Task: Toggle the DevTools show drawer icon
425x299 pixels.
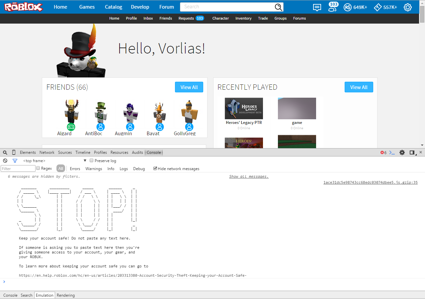Action: tap(392, 152)
